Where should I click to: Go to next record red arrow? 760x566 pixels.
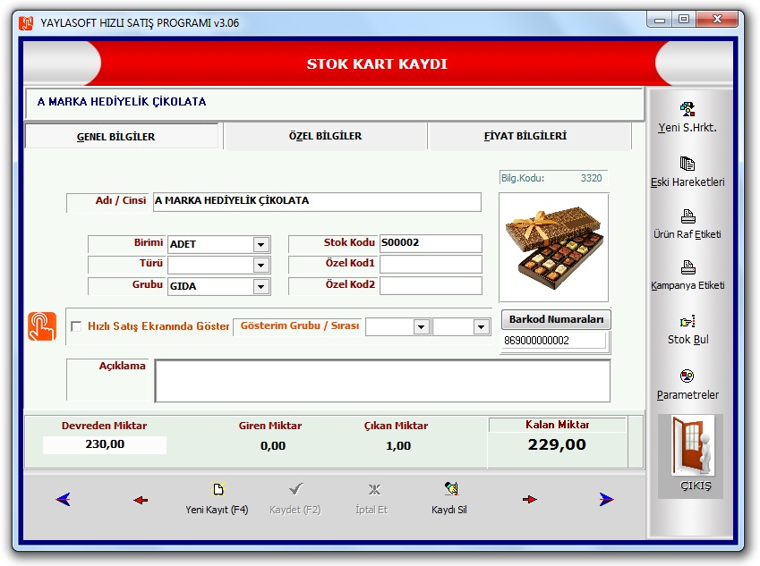pos(530,499)
